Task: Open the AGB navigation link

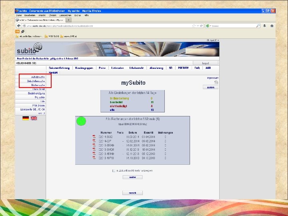Action: 208,68
